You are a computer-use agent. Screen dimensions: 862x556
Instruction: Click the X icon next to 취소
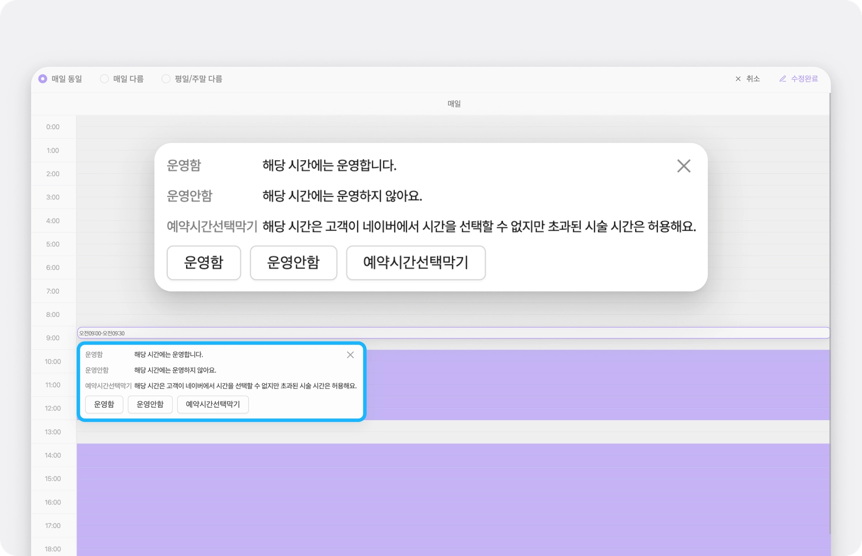(738, 79)
